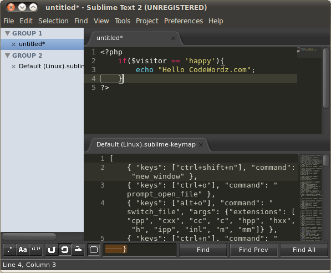Select Default (Linux).sublime-keymap sidebar entry
331x273 pixels.
click(42, 67)
